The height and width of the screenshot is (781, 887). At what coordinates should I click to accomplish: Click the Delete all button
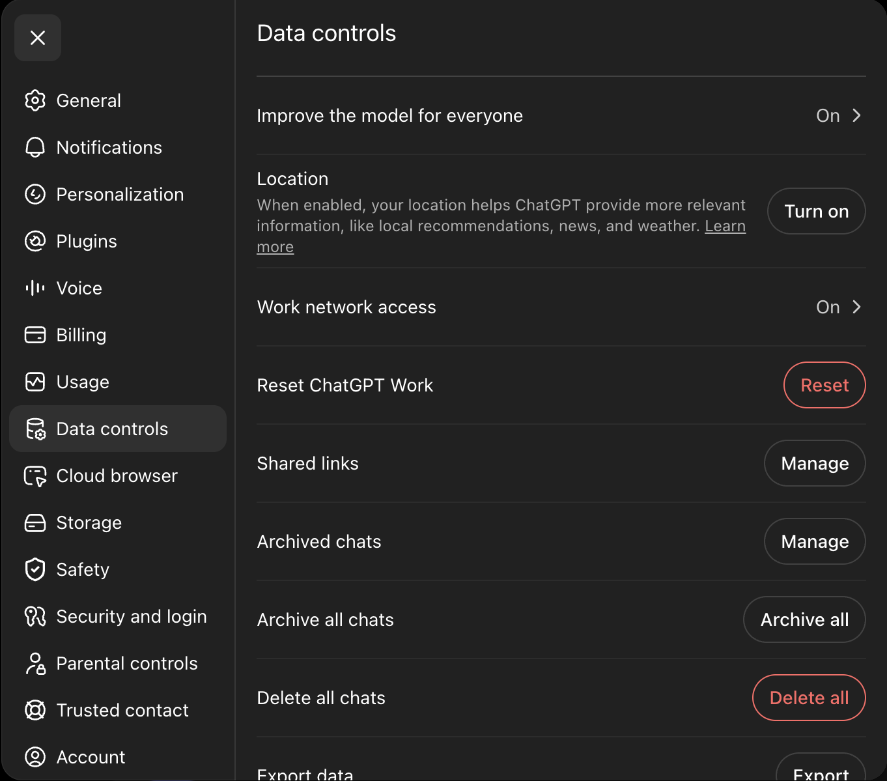click(x=809, y=698)
